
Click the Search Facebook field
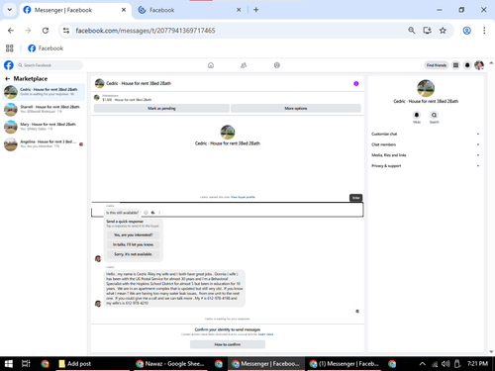(x=49, y=65)
